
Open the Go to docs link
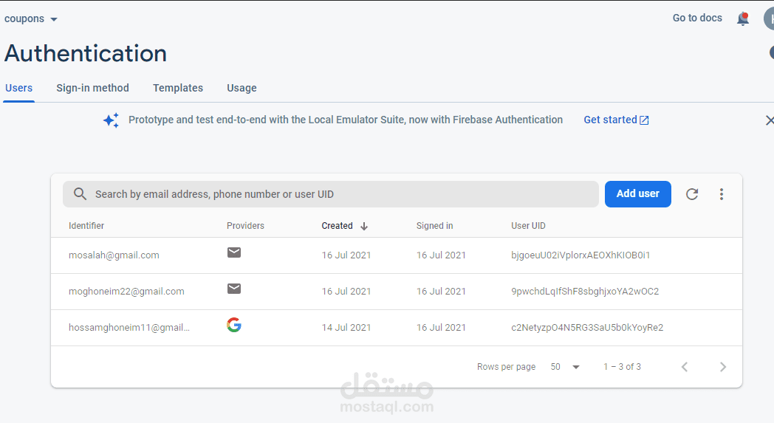click(x=697, y=18)
